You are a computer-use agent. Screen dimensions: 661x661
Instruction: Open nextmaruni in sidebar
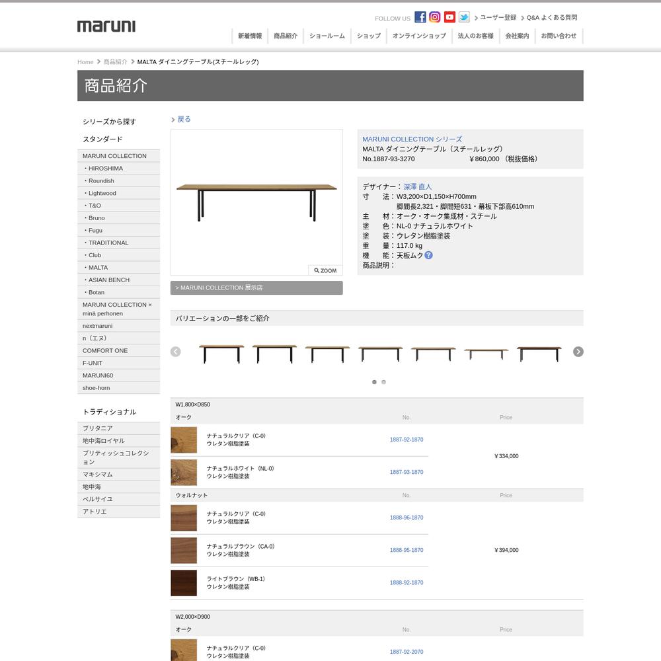(118, 326)
